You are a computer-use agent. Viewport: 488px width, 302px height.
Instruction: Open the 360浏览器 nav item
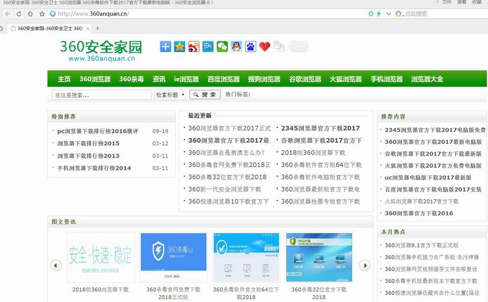pos(95,79)
